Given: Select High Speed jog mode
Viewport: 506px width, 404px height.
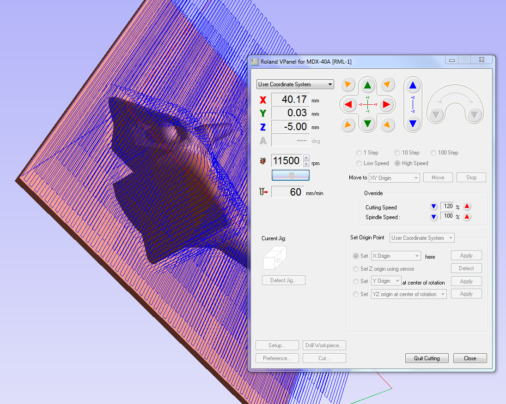Looking at the screenshot, I should (411, 163).
